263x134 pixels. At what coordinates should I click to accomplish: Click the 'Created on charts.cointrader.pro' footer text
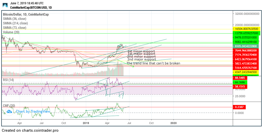[x=30, y=130]
